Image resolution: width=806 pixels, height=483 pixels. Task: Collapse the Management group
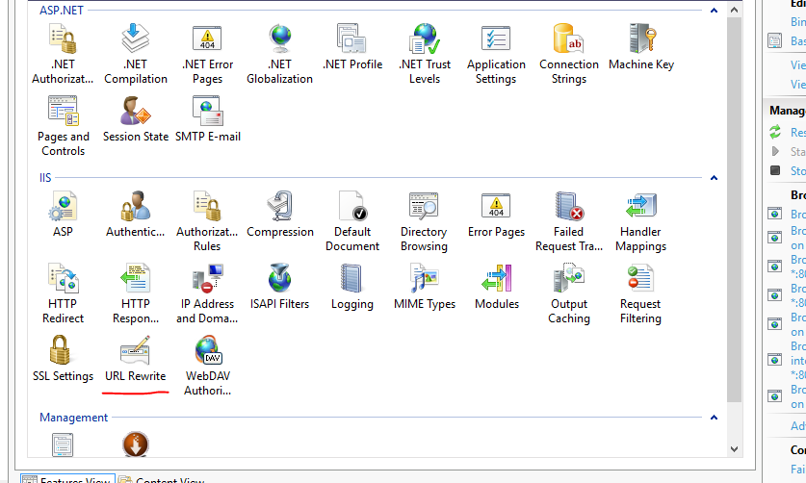coord(714,418)
